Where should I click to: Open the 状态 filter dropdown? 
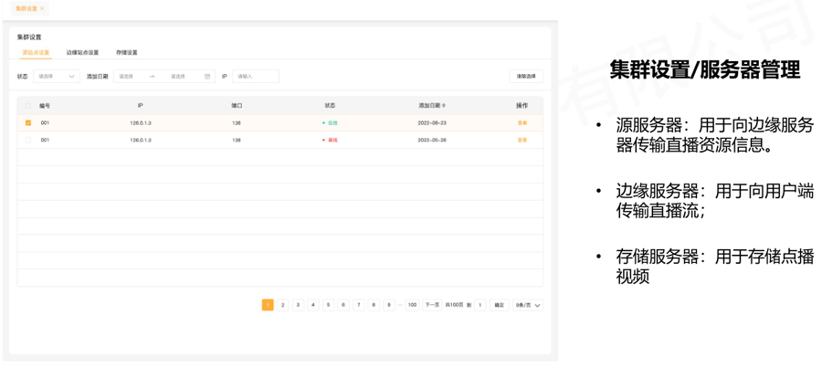point(57,76)
